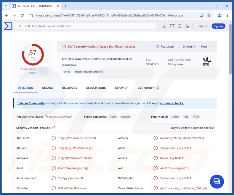The width and height of the screenshot is (234, 195).
Task: Reload the page in browser toolbar
Action: click(x=22, y=15)
